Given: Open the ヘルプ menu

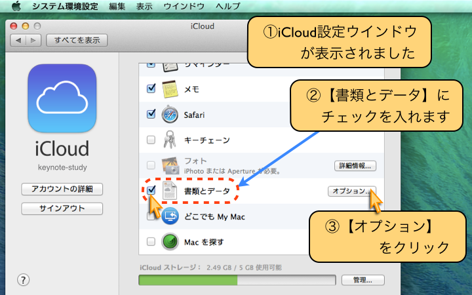Looking at the screenshot, I should 228,6.
